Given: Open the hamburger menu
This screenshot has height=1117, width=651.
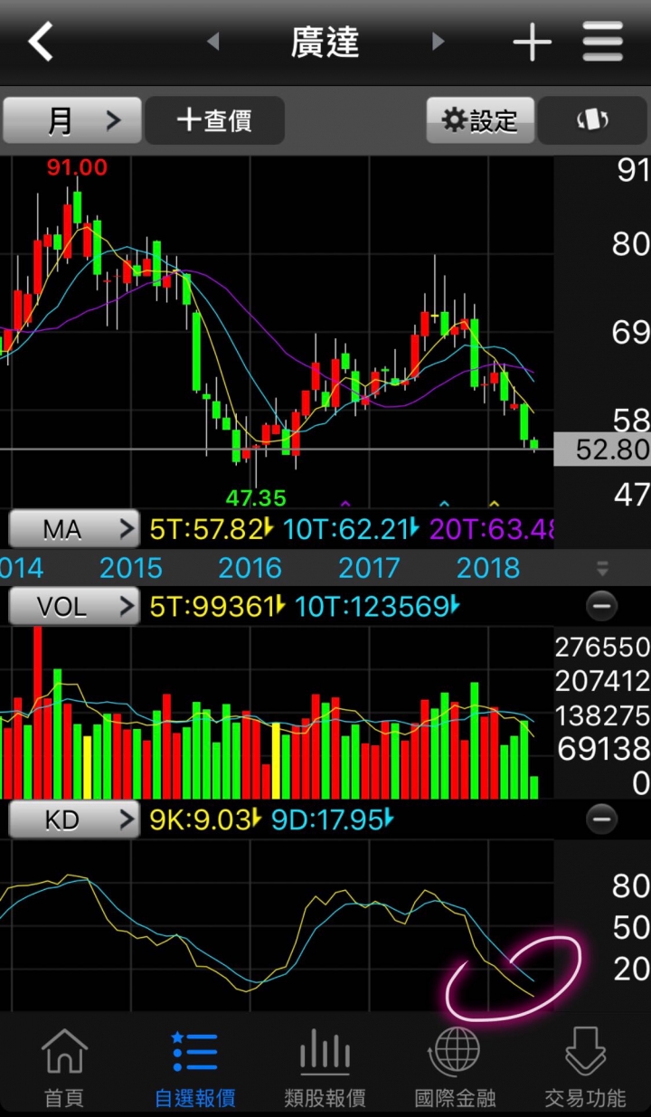Looking at the screenshot, I should click(x=603, y=42).
